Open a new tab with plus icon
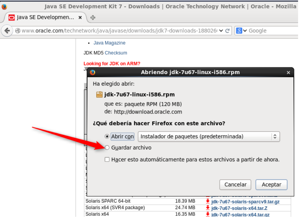299x219 pixels. 93,17
